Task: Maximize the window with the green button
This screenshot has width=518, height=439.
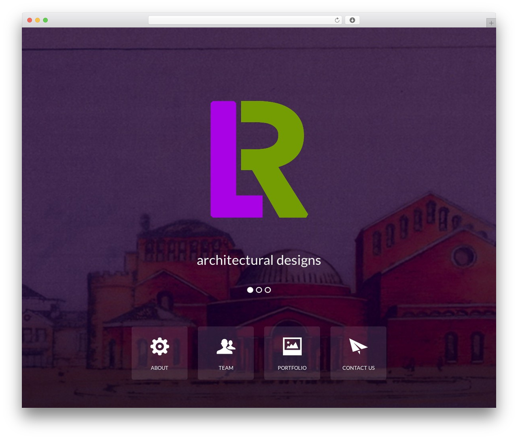Action: pyautogui.click(x=45, y=20)
